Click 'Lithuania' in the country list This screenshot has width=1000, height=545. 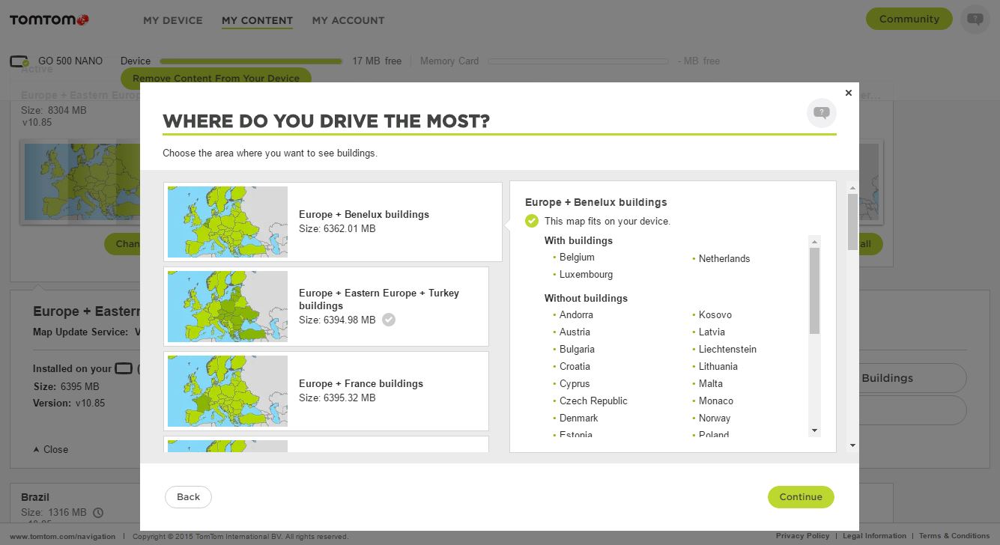[x=718, y=366]
